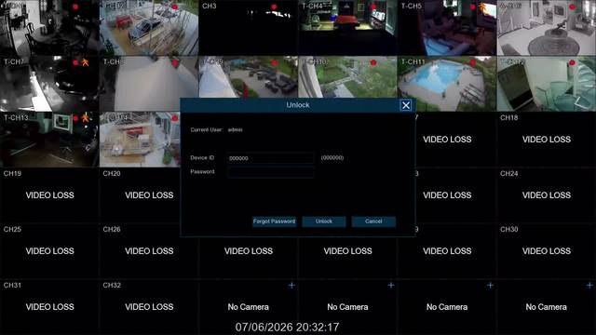Click the (000000) device ID hint text
596x335 pixels.
click(332, 157)
